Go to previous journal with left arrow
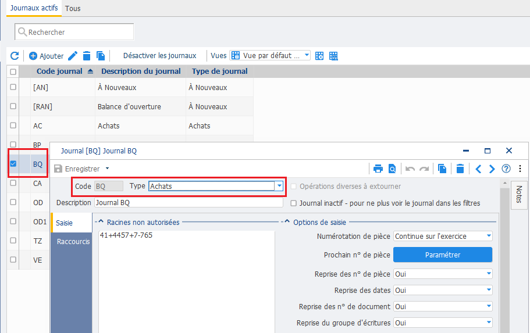The height and width of the screenshot is (333, 530). (478, 169)
